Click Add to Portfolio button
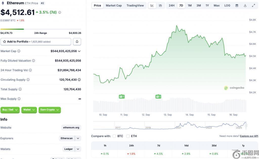The width and height of the screenshot is (259, 159). tap(36, 42)
